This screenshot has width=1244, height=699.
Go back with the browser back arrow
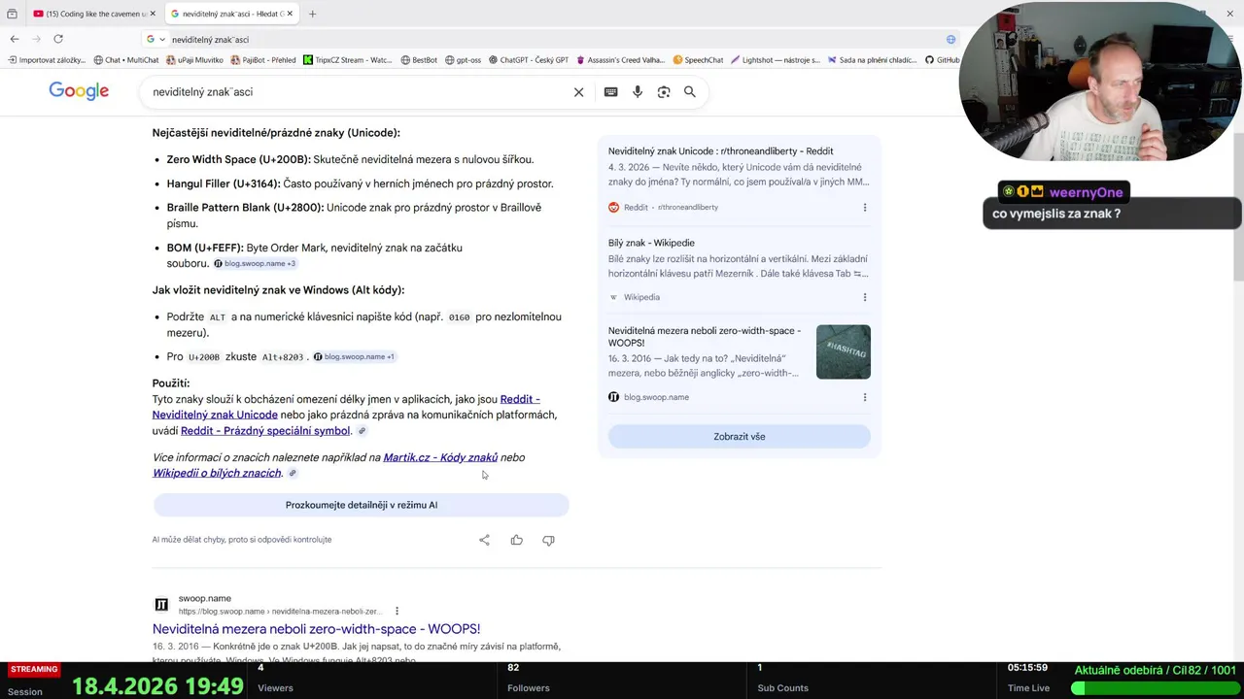(x=15, y=39)
